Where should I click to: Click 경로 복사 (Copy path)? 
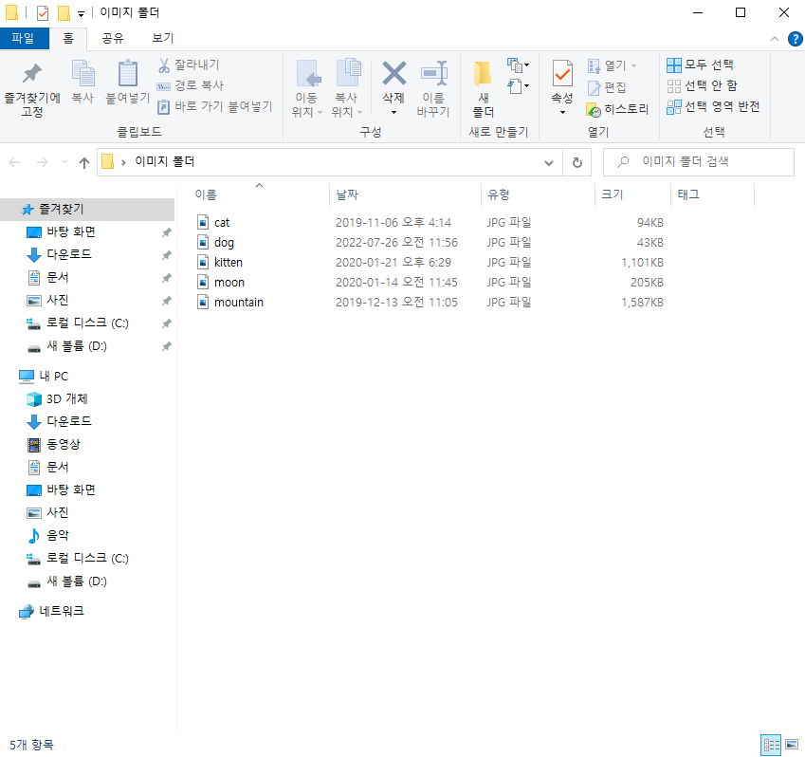click(191, 85)
